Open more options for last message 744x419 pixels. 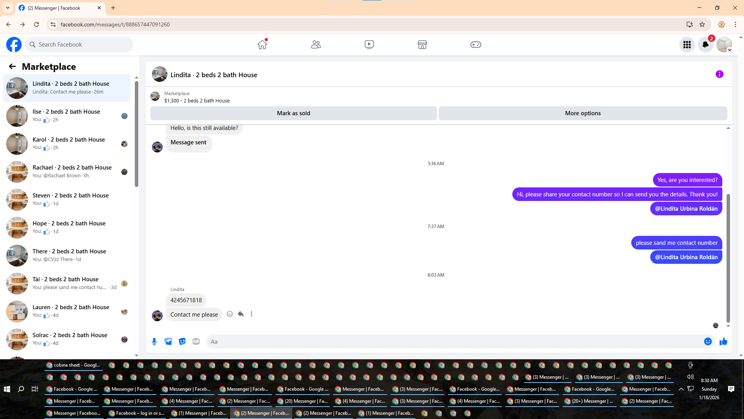[x=251, y=314]
